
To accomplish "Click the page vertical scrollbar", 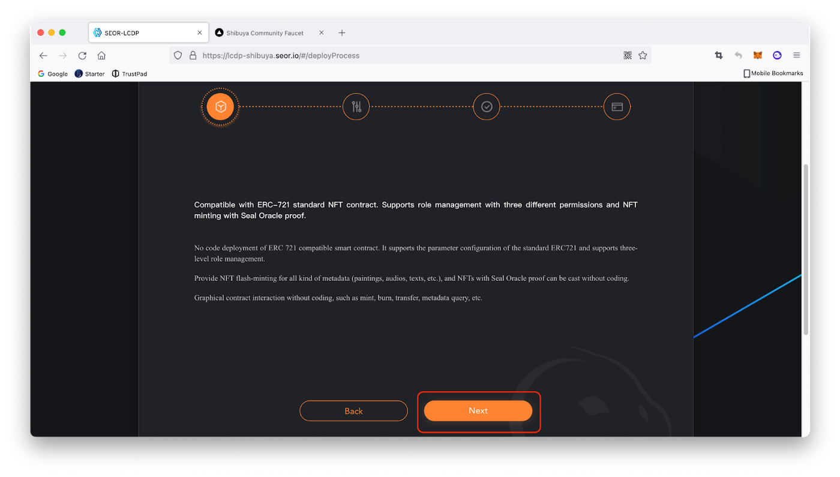I will pyautogui.click(x=806, y=249).
